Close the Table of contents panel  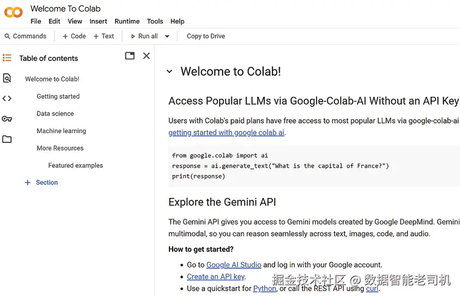[146, 56]
